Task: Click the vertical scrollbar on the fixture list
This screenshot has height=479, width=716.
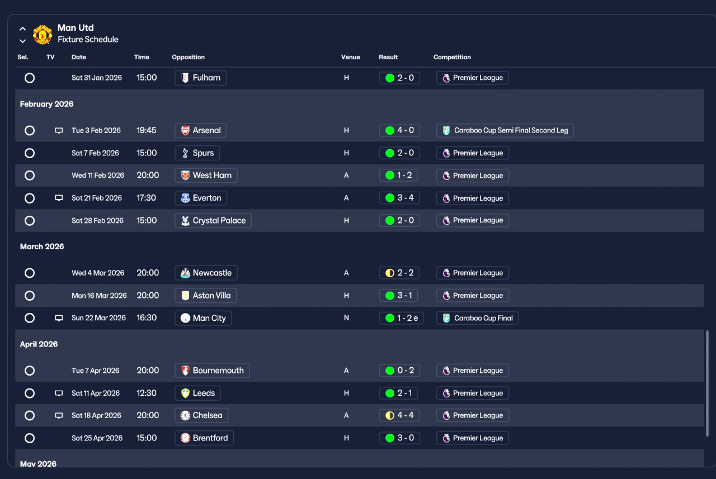Action: pyautogui.click(x=707, y=383)
